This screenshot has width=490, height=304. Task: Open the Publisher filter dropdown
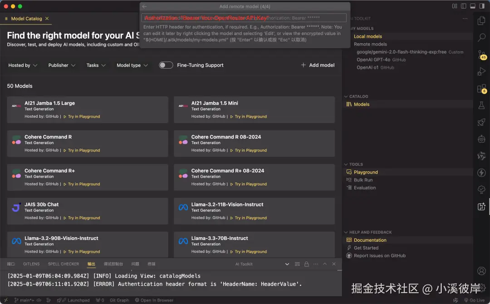tap(62, 65)
